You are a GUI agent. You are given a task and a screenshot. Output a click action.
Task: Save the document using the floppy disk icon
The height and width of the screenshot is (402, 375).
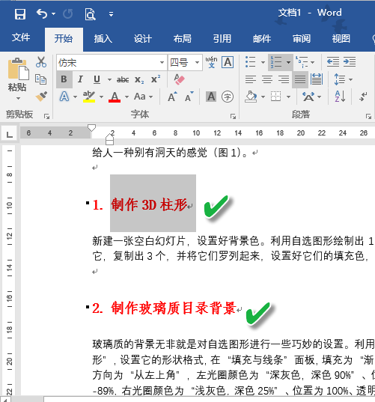pyautogui.click(x=20, y=14)
